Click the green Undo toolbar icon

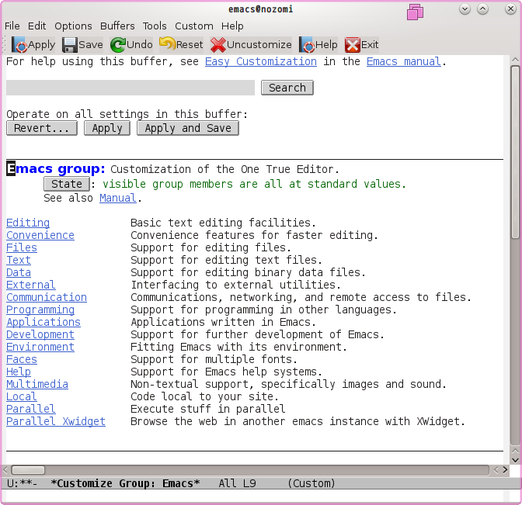(x=118, y=45)
